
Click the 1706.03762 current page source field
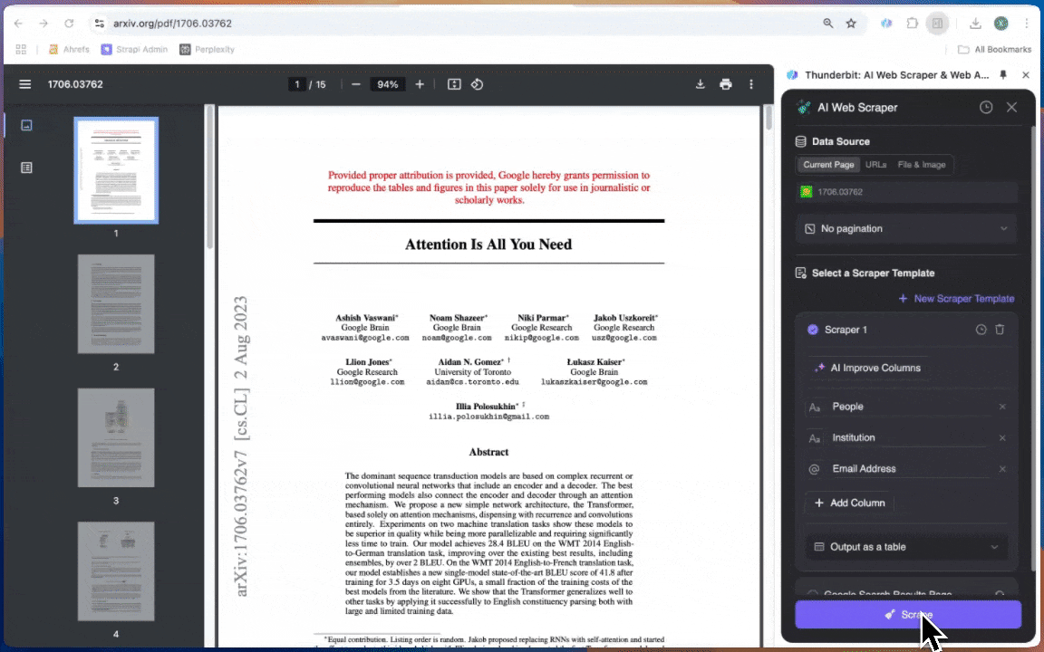pos(907,192)
